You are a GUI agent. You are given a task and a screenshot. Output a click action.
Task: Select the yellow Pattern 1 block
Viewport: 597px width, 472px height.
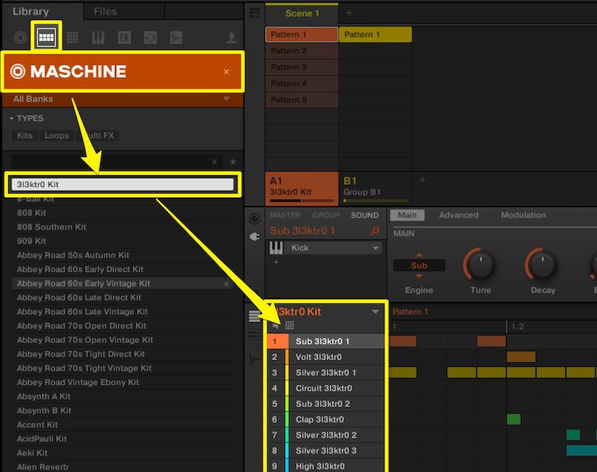click(x=375, y=34)
